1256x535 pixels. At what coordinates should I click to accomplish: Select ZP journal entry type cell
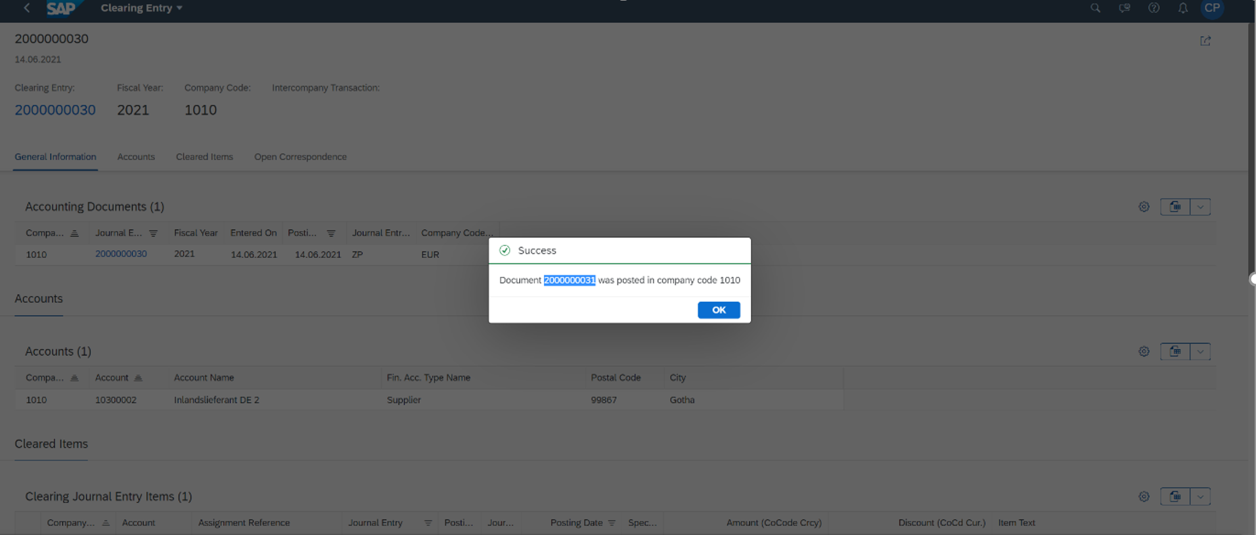point(357,255)
